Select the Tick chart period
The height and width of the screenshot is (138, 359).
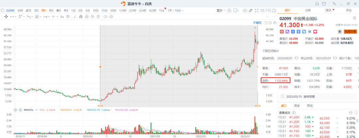coord(162,11)
